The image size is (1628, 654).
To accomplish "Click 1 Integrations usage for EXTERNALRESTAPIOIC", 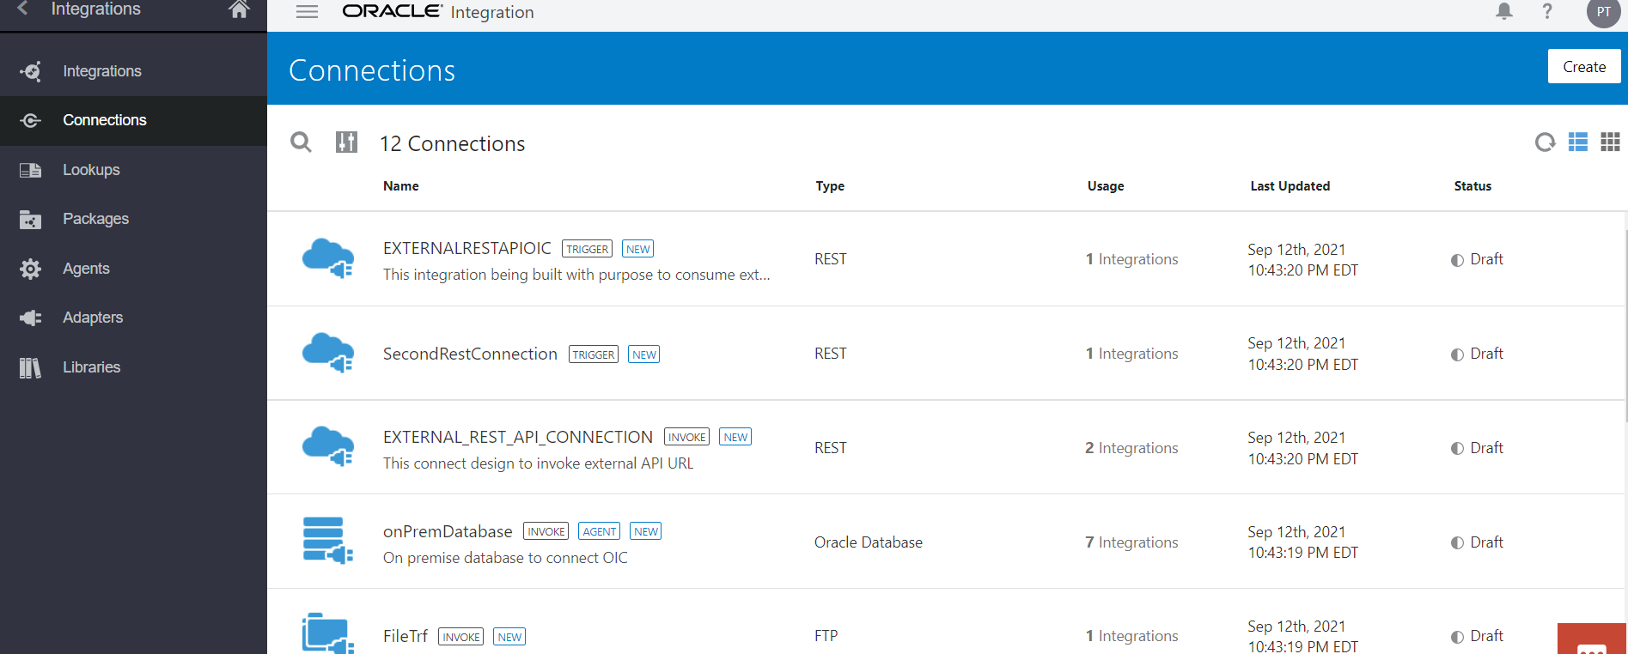I will 1131,259.
